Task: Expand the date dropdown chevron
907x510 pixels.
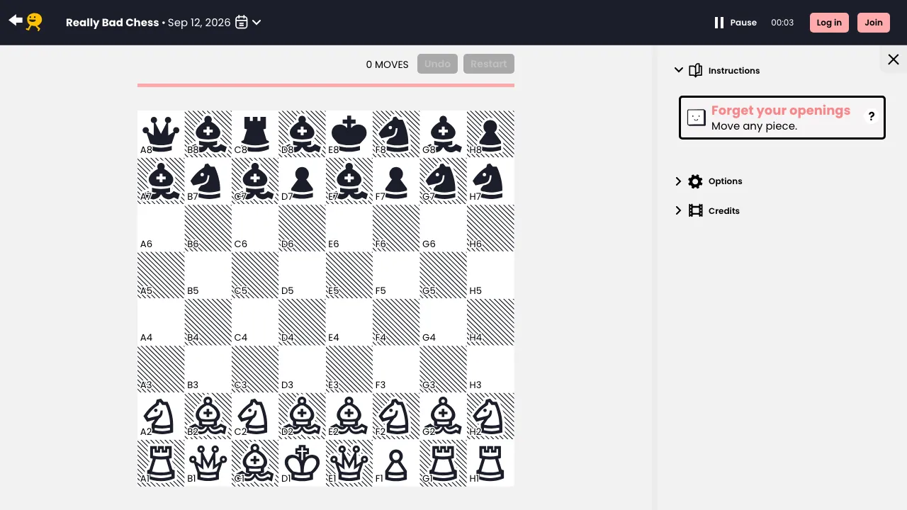Action: (257, 22)
